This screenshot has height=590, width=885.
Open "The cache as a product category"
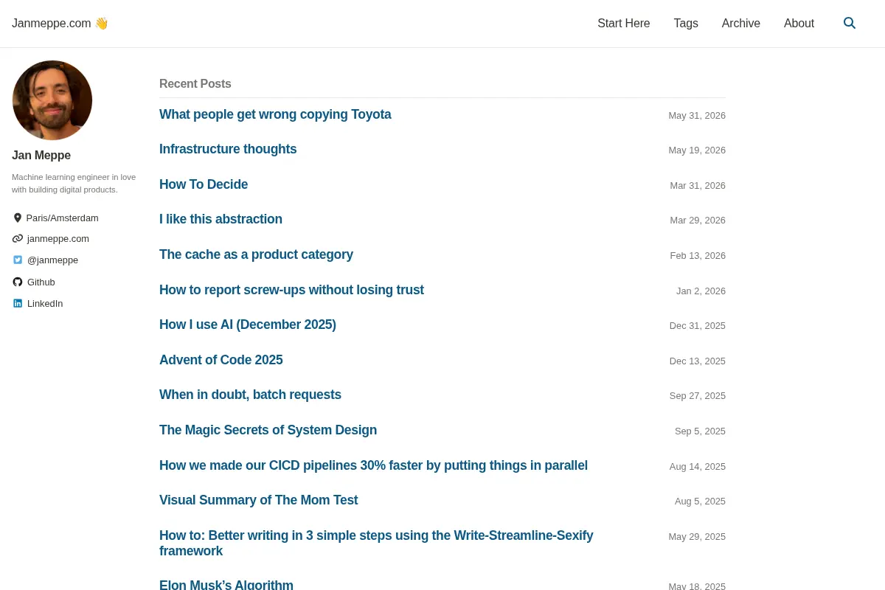click(256, 254)
